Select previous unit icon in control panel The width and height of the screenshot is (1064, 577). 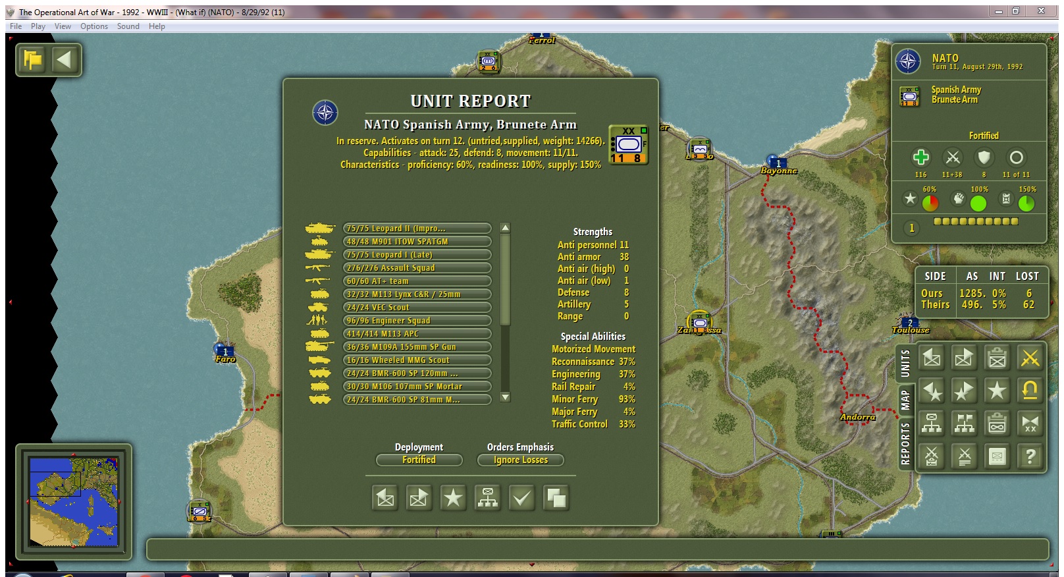[x=932, y=358]
